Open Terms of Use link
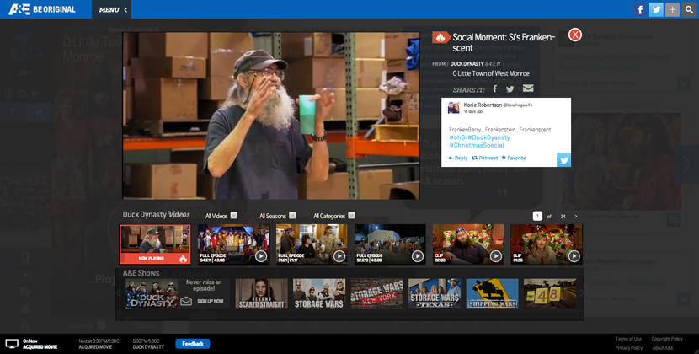Viewport: 699px width, 354px height. tap(628, 339)
